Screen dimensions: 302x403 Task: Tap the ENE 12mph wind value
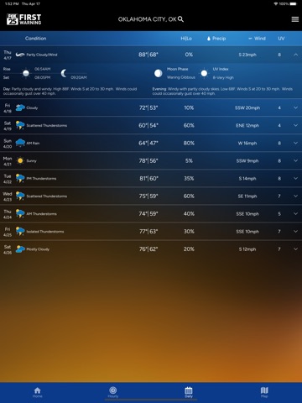pos(247,125)
